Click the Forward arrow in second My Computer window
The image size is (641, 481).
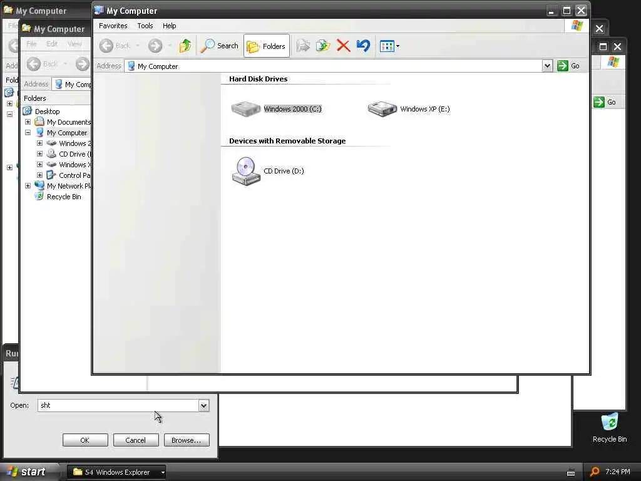click(82, 64)
